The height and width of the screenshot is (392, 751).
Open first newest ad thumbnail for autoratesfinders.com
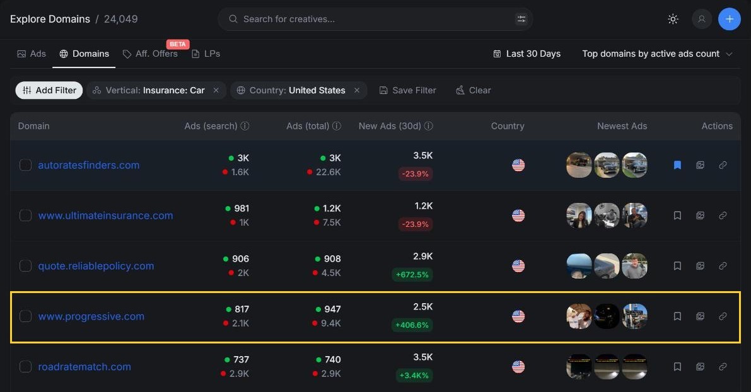click(579, 165)
